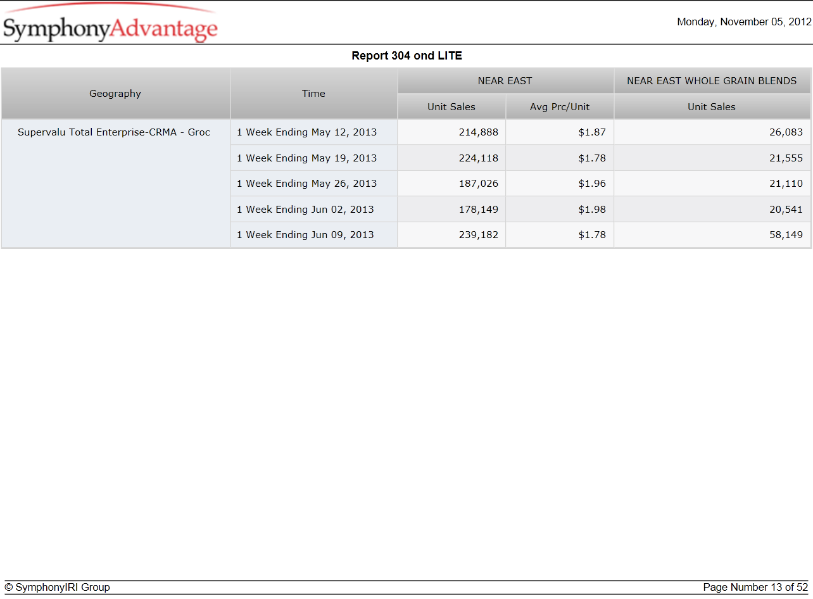Screen dimensions: 813x599
Task: Click the average price $1.96
Action: coord(592,184)
